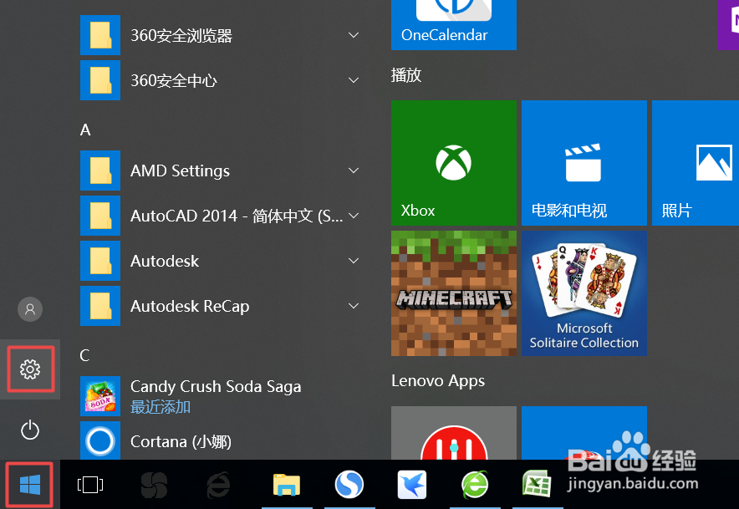Click the 360安全浏览器 folder icon
Image resolution: width=739 pixels, height=509 pixels.
click(100, 35)
